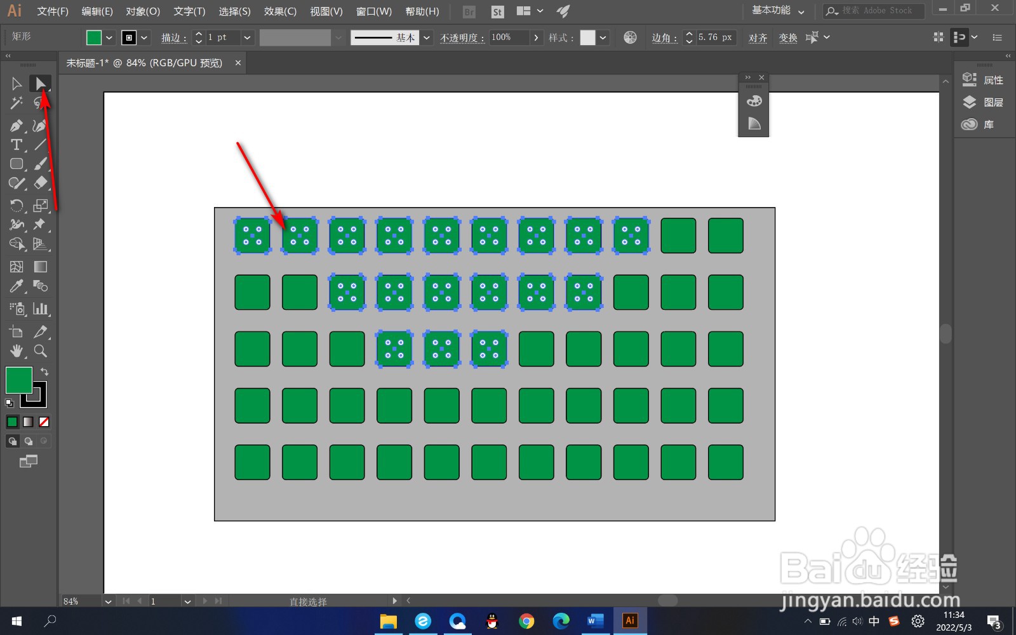Open the 对象(O) menu
Screen dimensions: 1016x635
coord(143,11)
